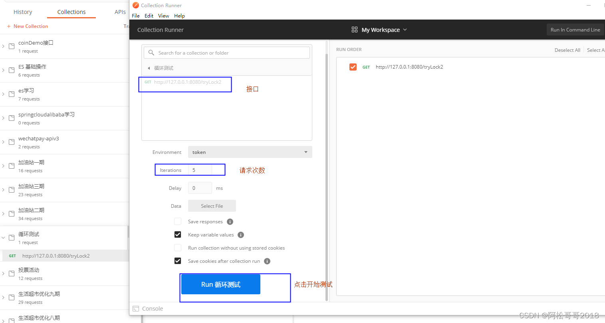The height and width of the screenshot is (323, 605).
Task: Expand the ES 基础操作 collection chevron
Action: [3, 70]
